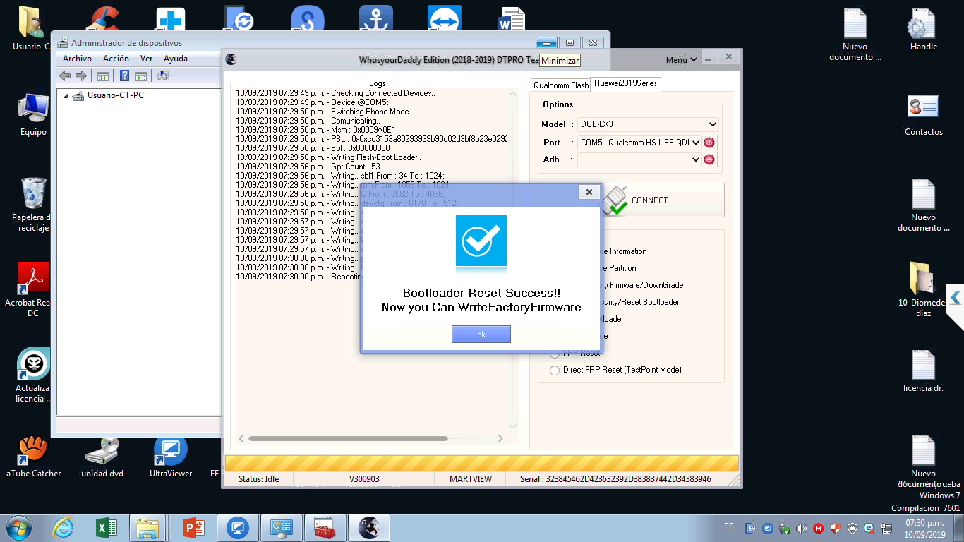Open aTube Catcher desktop shortcut
This screenshot has height=542, width=964.
coord(32,457)
